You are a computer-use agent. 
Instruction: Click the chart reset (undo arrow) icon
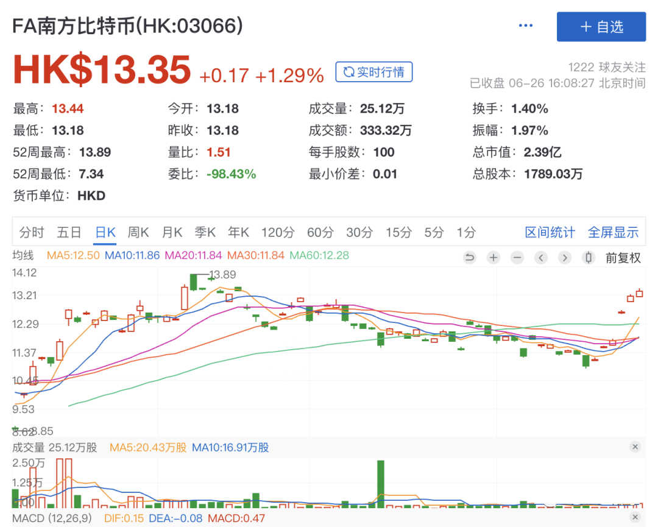pyautogui.click(x=469, y=258)
